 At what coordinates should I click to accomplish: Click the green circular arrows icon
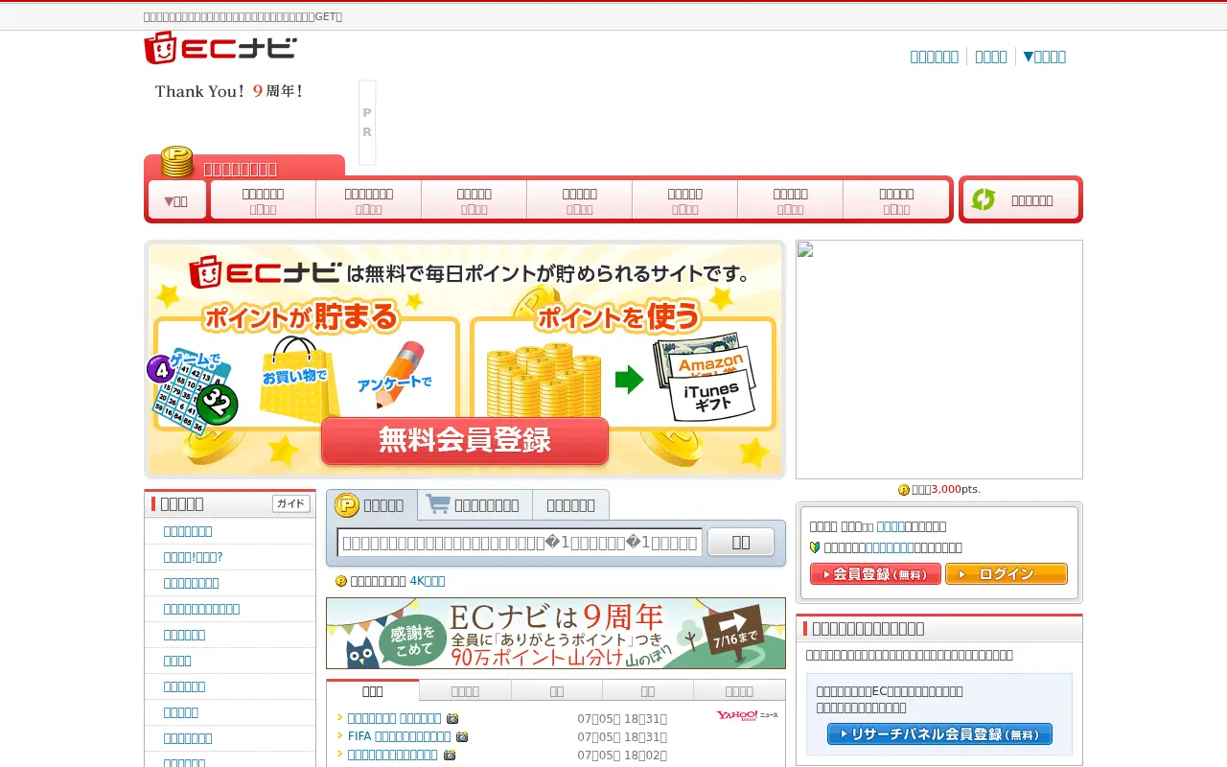point(984,199)
